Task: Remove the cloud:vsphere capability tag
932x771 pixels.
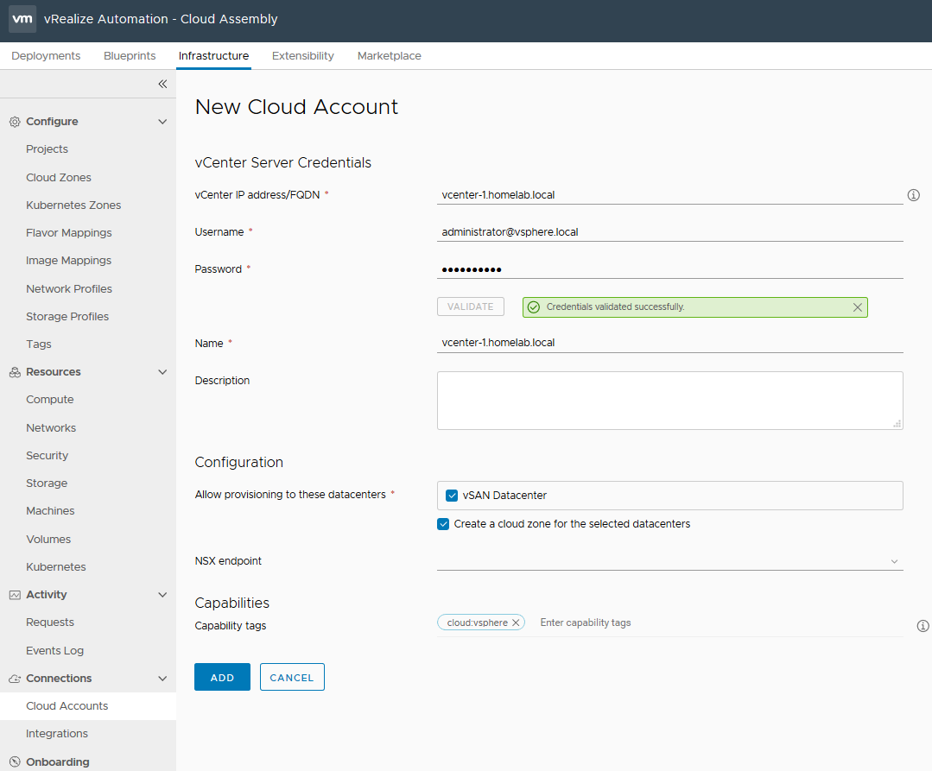Action: click(516, 622)
